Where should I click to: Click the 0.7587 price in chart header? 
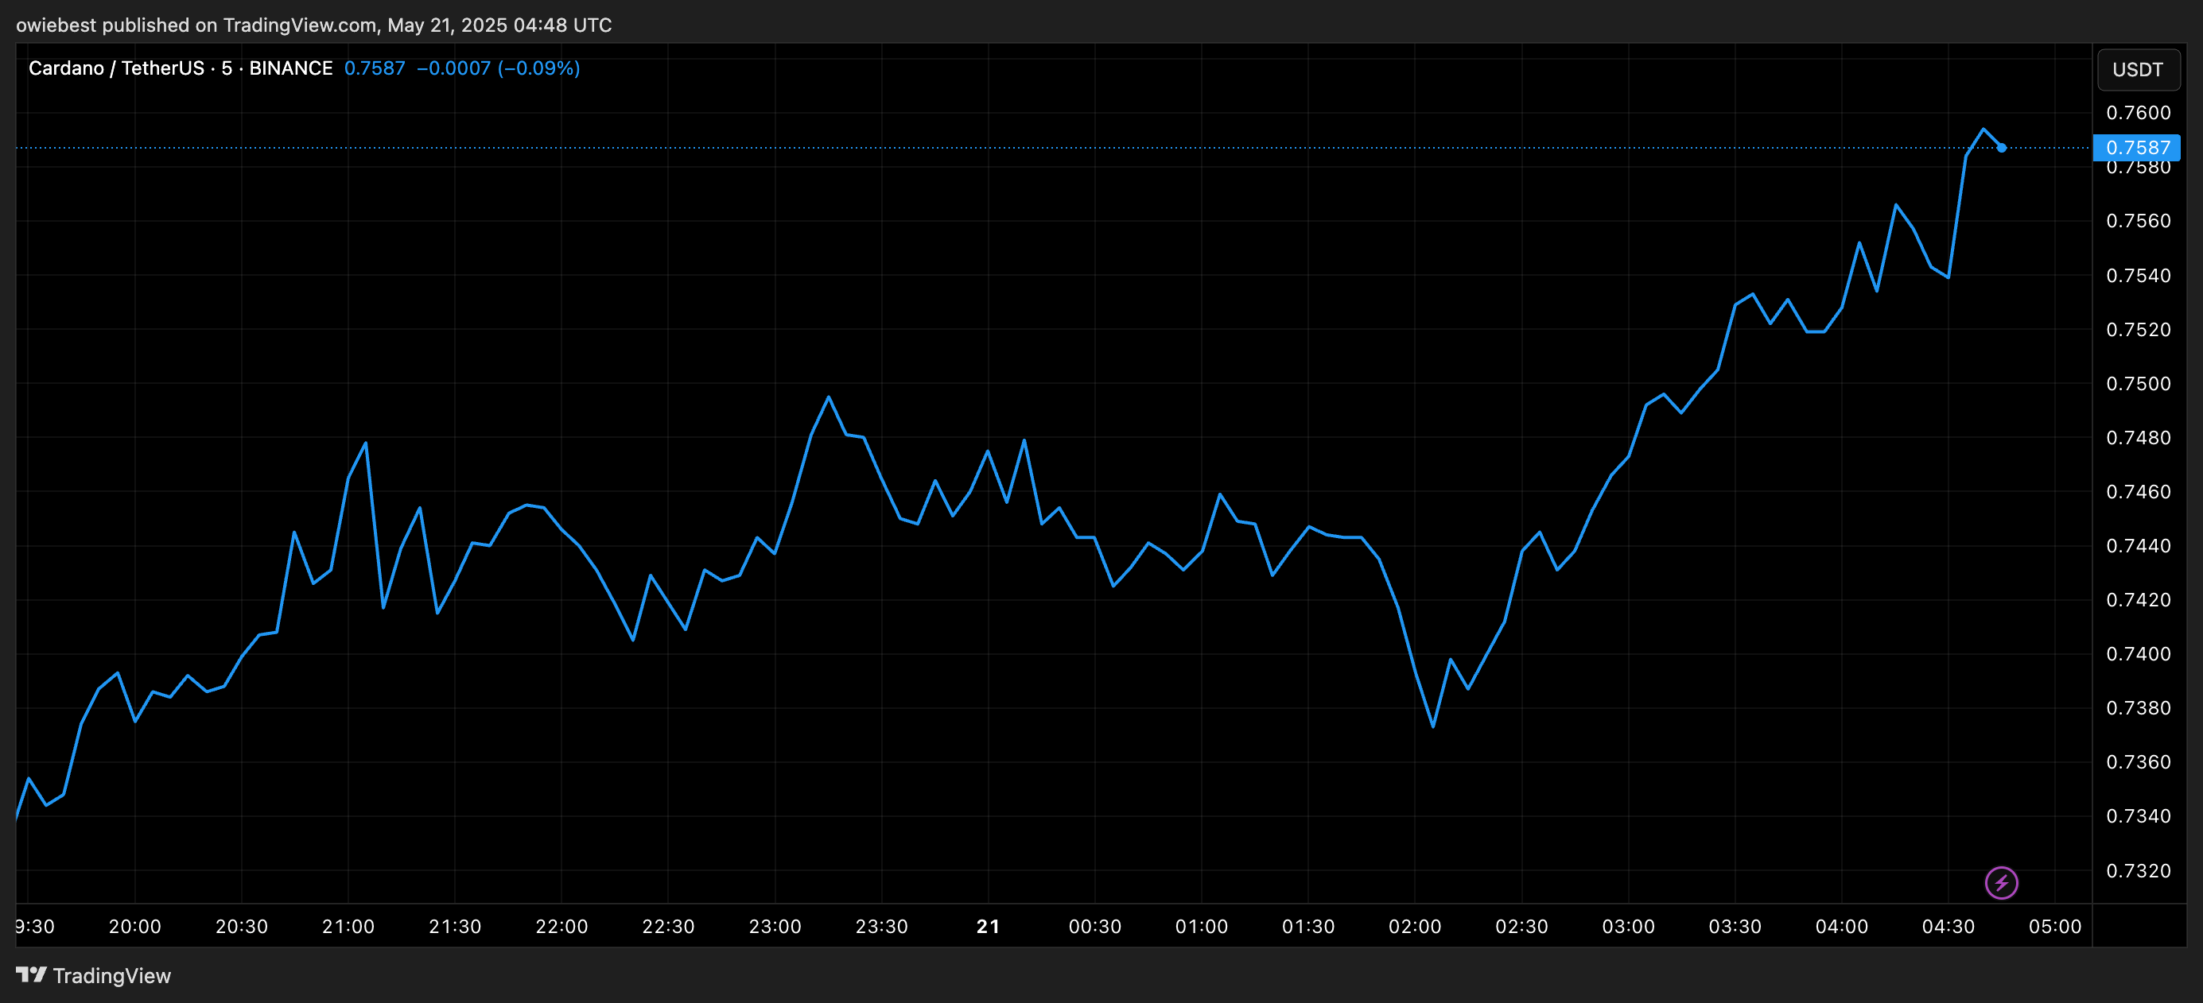click(x=375, y=68)
